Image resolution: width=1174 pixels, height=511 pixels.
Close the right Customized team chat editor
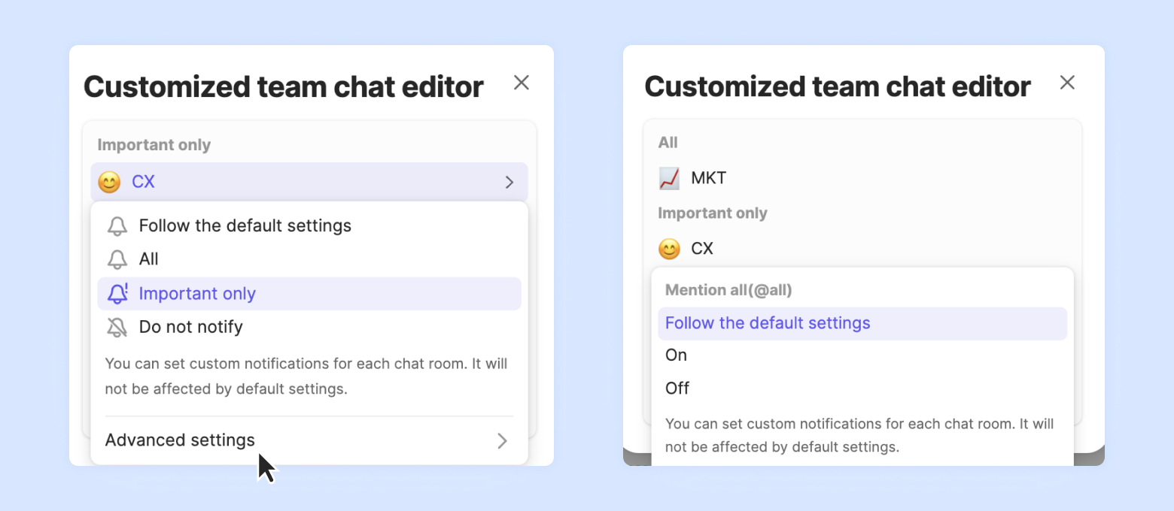pos(1067,83)
